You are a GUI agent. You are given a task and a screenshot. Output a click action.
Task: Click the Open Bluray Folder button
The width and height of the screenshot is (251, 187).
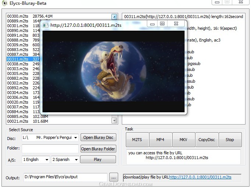(98, 149)
